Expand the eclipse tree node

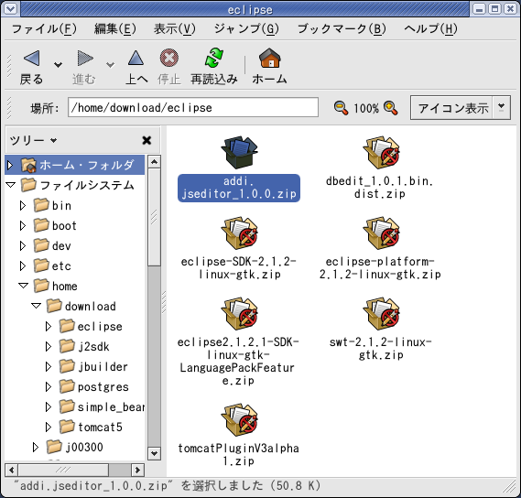(x=49, y=327)
